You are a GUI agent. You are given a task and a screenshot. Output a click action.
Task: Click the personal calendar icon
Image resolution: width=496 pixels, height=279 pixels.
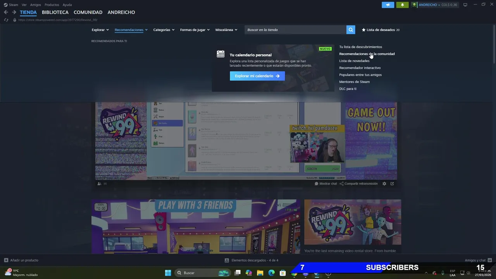220,54
